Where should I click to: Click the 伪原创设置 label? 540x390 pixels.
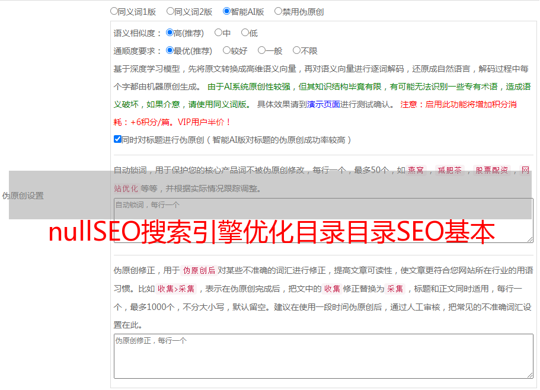(x=23, y=196)
